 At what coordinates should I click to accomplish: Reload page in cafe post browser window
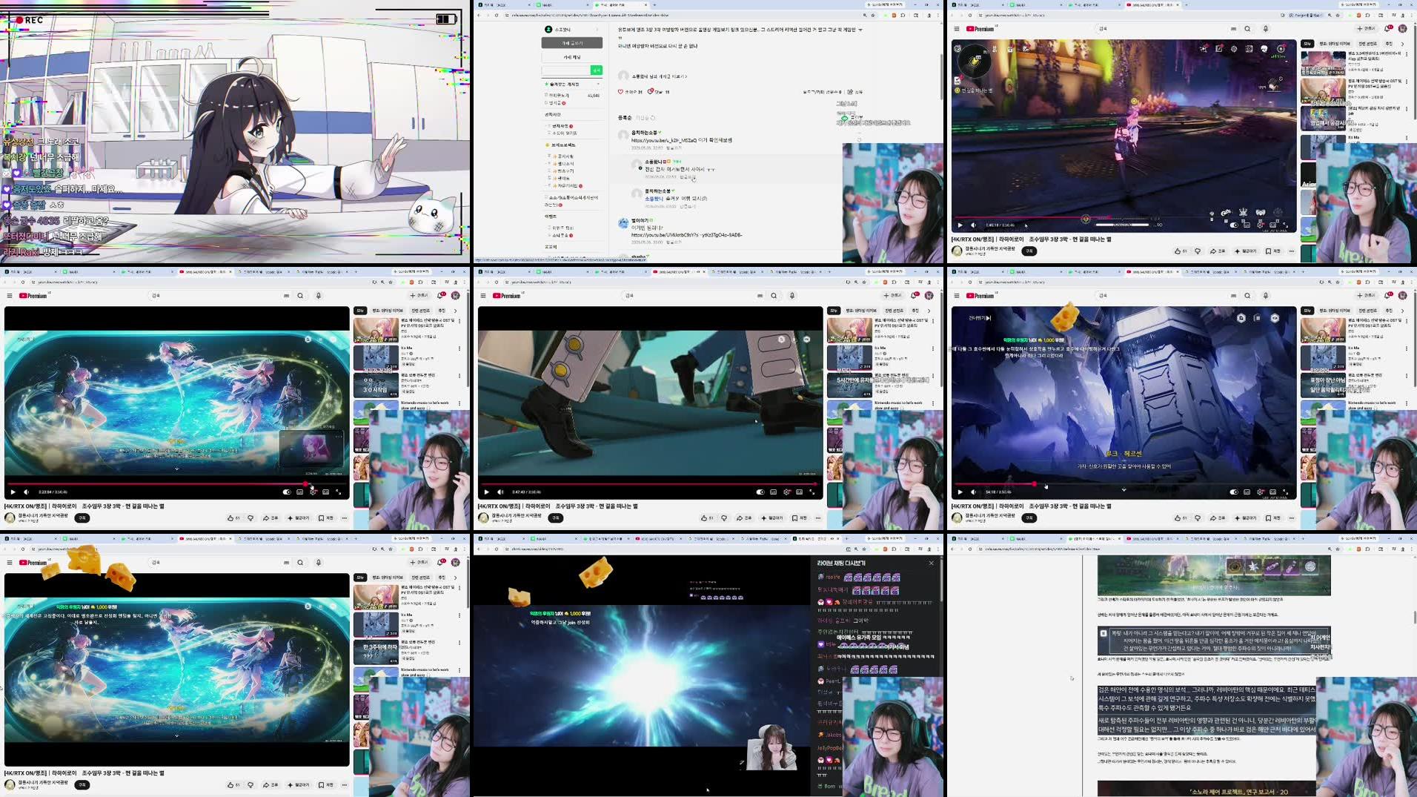(x=497, y=15)
